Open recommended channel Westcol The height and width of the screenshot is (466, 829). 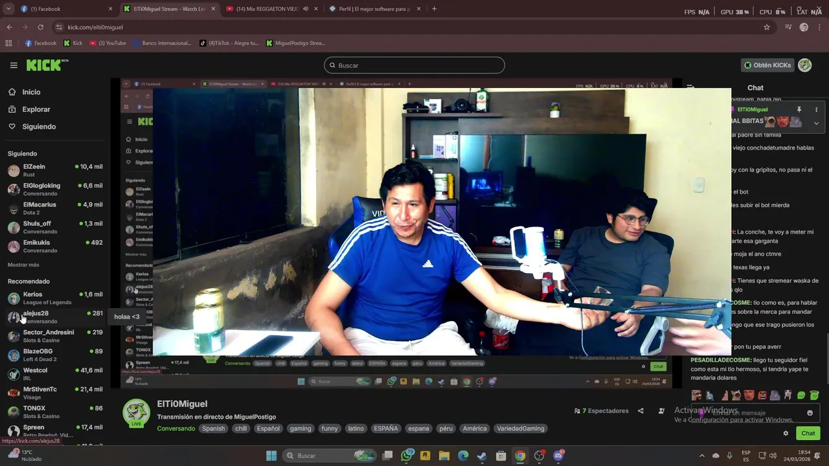pos(55,373)
